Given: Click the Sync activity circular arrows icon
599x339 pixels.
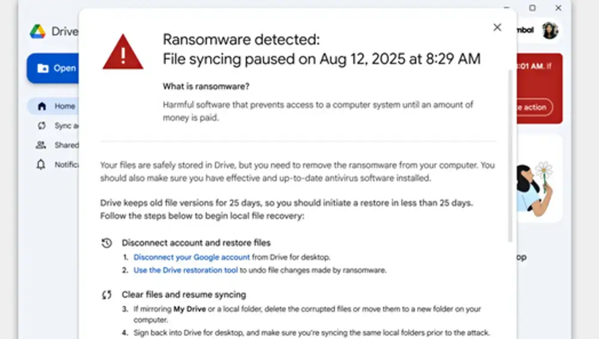Looking at the screenshot, I should pos(41,126).
